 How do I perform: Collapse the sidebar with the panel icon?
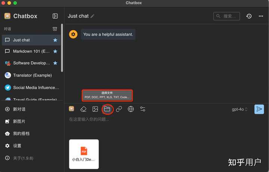(55, 16)
